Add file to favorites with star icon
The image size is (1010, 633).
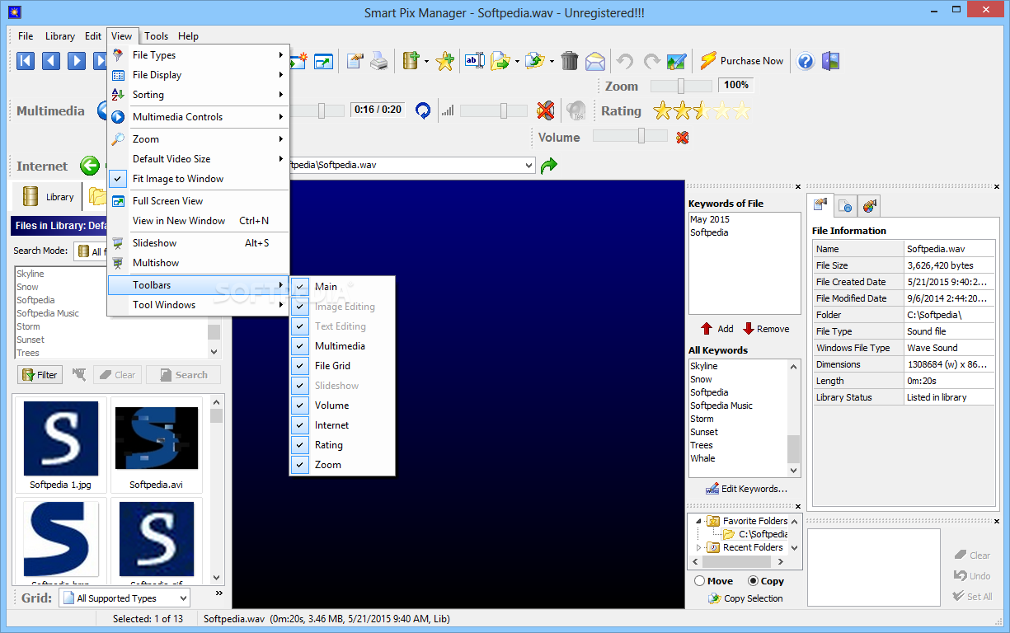tap(445, 61)
